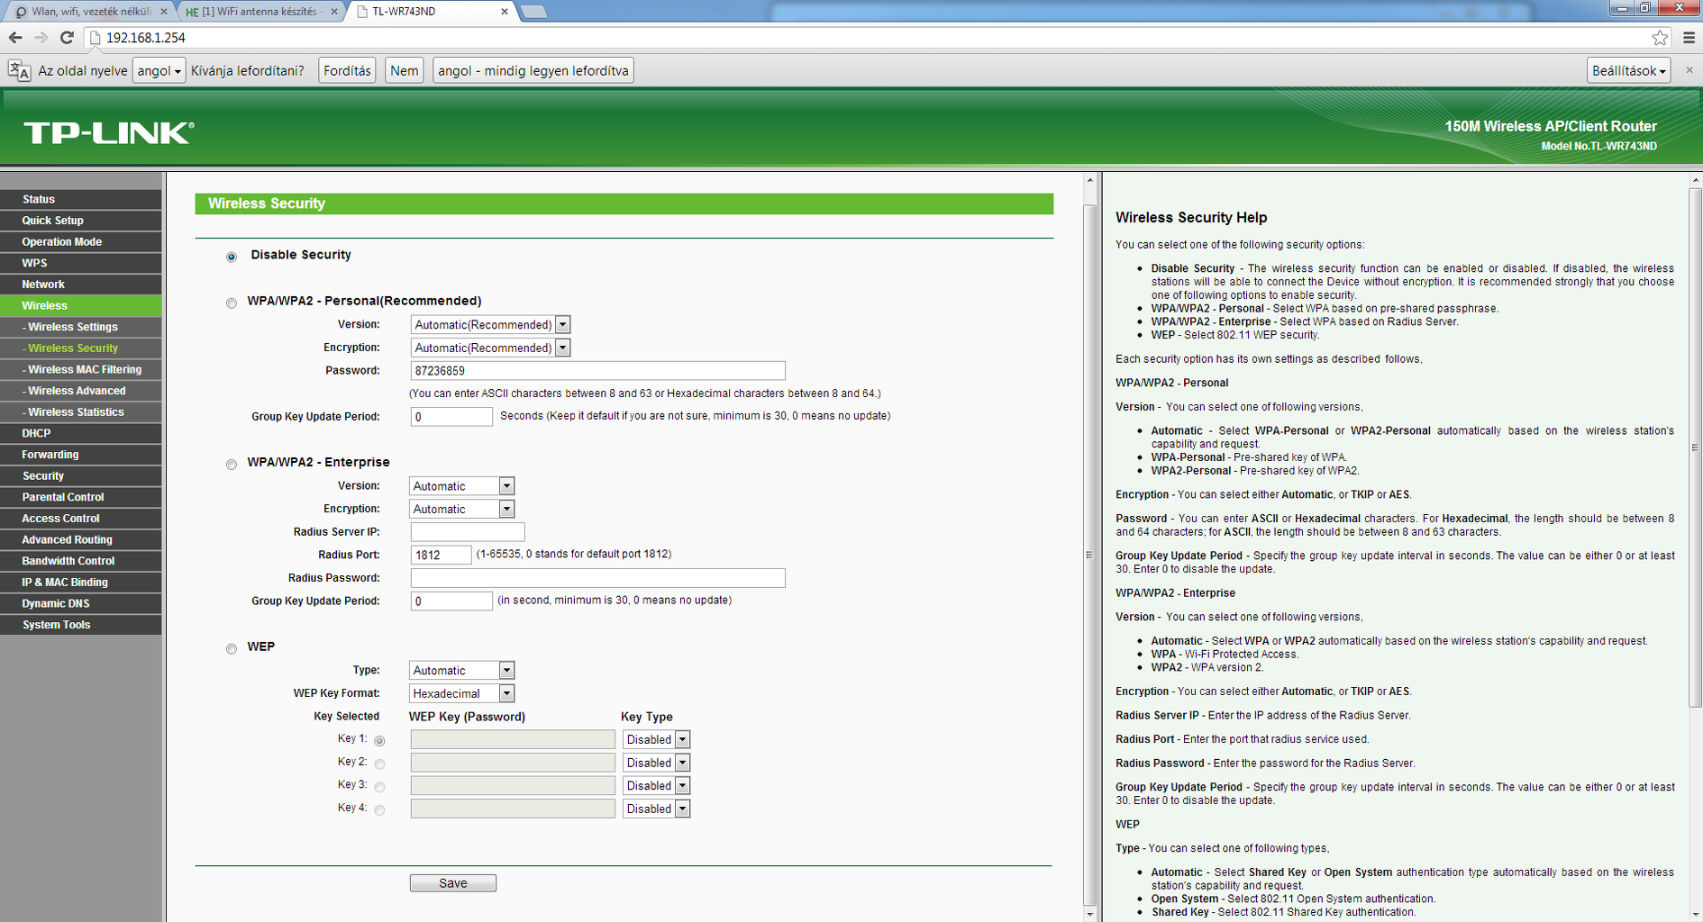Open the Forwarding sidebar menu
Viewport: 1703px width, 922px height.
click(81, 455)
